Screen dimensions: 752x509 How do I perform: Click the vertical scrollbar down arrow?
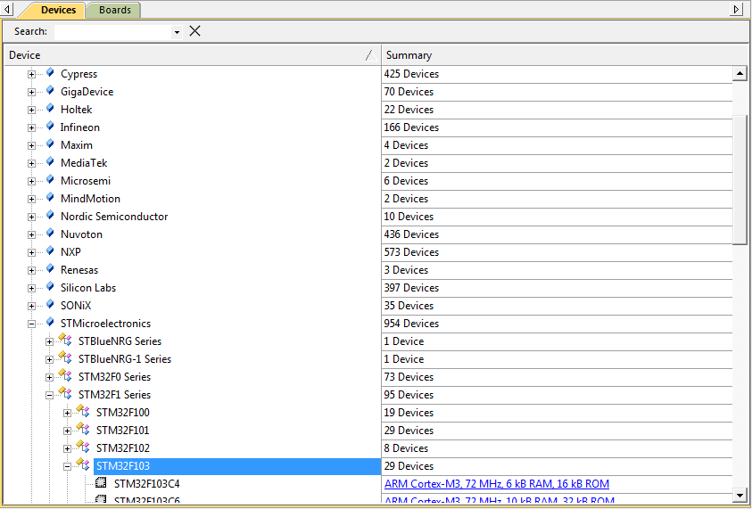coord(740,495)
